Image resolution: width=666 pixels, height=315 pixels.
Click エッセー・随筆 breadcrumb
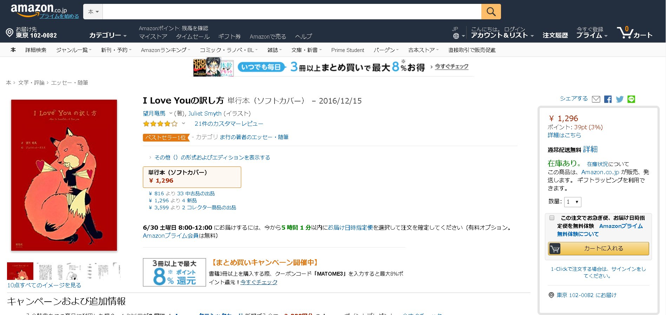[x=70, y=83]
